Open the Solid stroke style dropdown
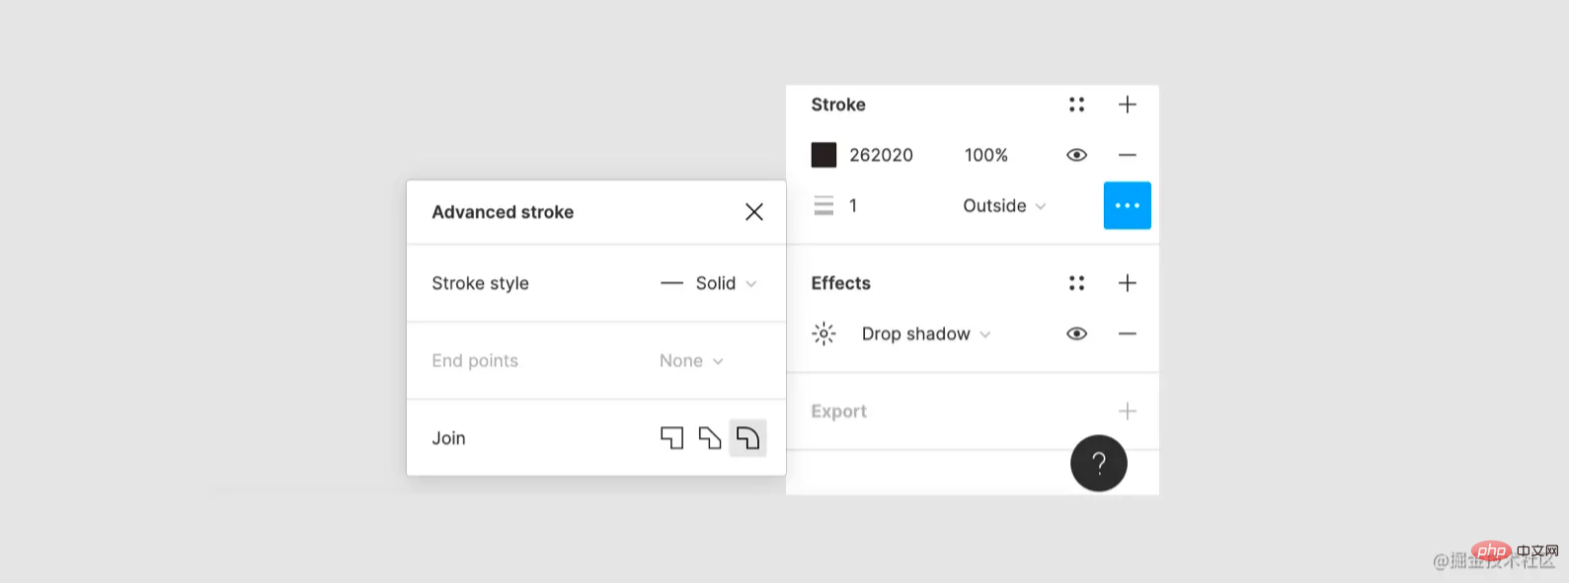1569x583 pixels. pyautogui.click(x=709, y=283)
